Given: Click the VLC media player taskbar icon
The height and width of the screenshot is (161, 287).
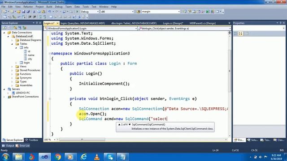Looking at the screenshot, I should click(97, 157).
